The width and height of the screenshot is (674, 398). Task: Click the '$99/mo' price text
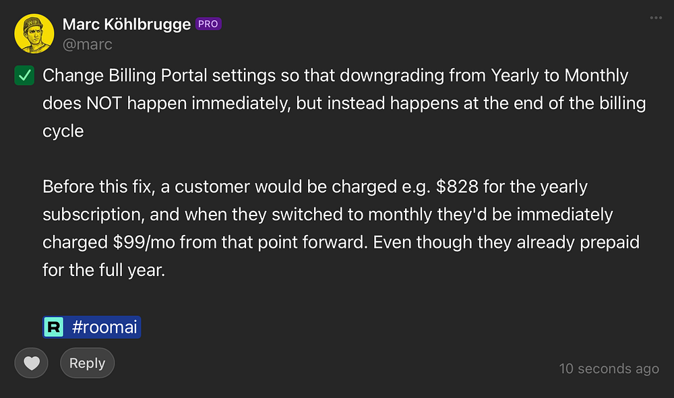pos(144,242)
